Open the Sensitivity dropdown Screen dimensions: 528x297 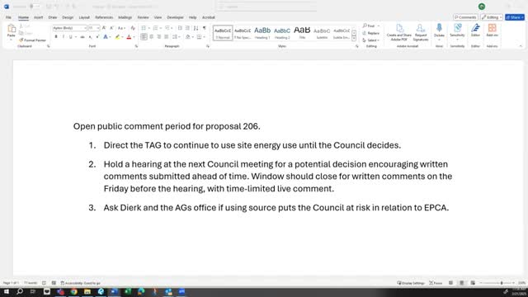coord(457,32)
